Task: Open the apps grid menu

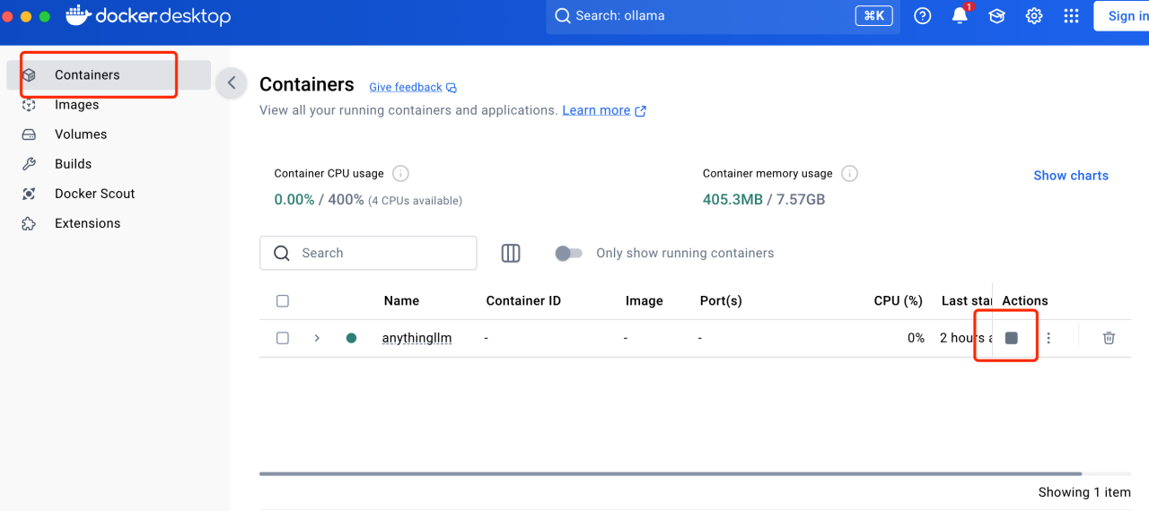Action: coord(1071,16)
